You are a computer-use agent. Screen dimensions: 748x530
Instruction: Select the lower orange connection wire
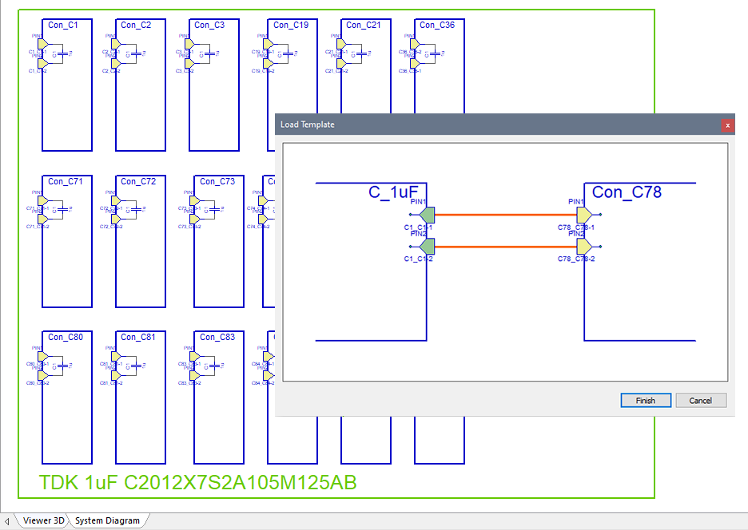point(505,247)
